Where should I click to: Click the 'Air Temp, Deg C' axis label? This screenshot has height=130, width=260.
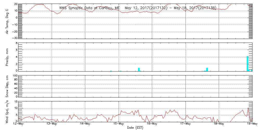click(7, 21)
